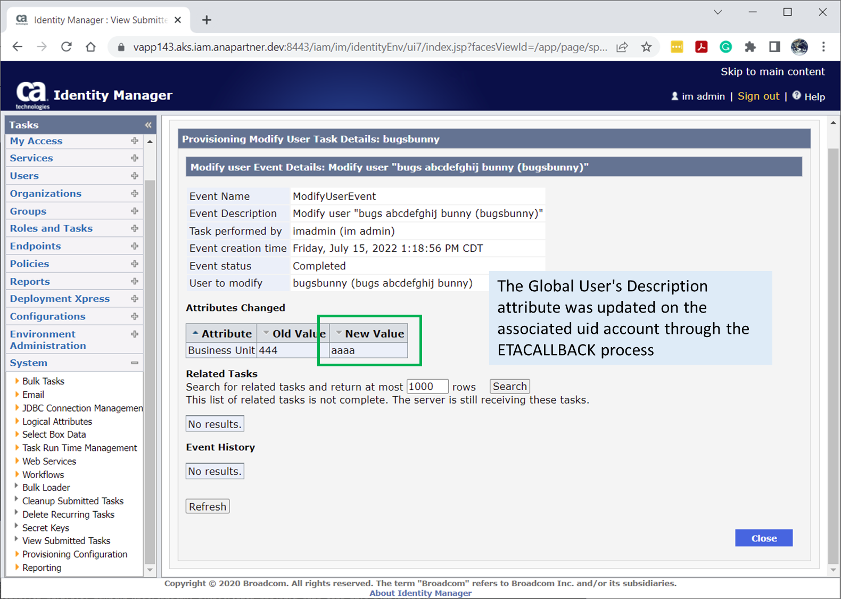The image size is (841, 599).
Task: Click the related tasks rows input field
Action: pos(427,387)
